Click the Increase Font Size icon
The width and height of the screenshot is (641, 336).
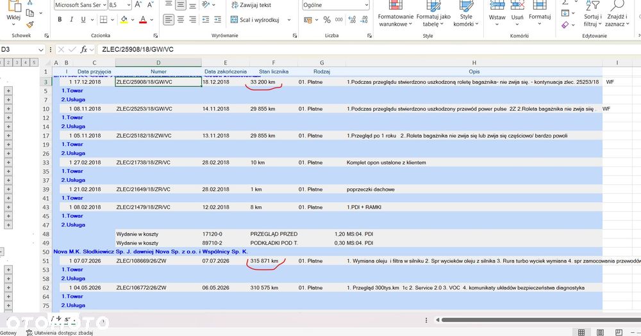click(x=138, y=5)
